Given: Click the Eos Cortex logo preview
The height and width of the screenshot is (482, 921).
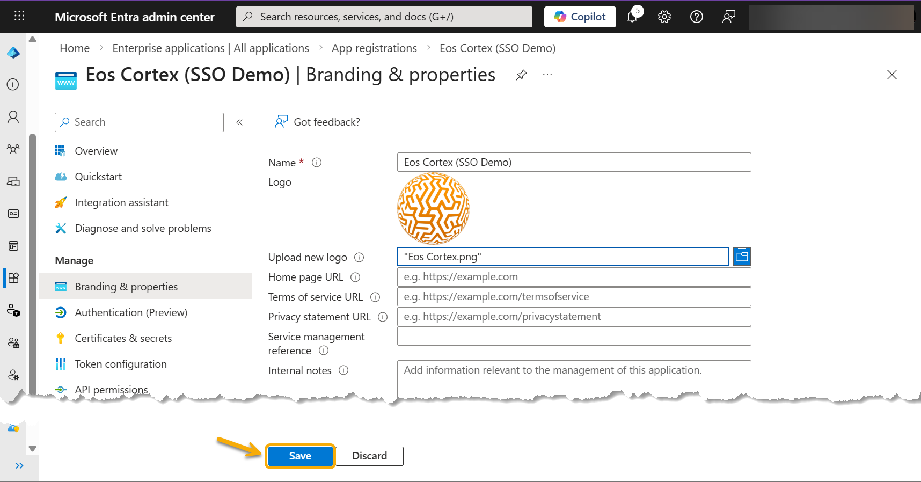Looking at the screenshot, I should 433,209.
